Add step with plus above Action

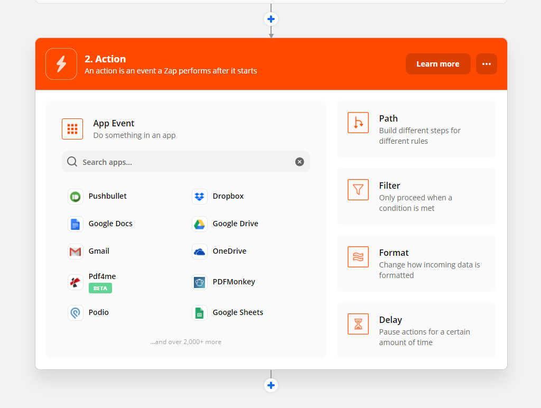coord(271,19)
